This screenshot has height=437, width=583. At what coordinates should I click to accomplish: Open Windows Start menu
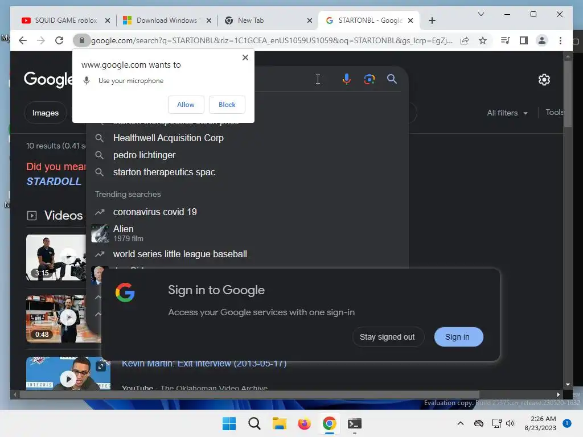[229, 423]
